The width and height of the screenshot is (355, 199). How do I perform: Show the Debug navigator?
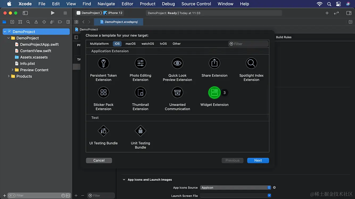point(52,22)
